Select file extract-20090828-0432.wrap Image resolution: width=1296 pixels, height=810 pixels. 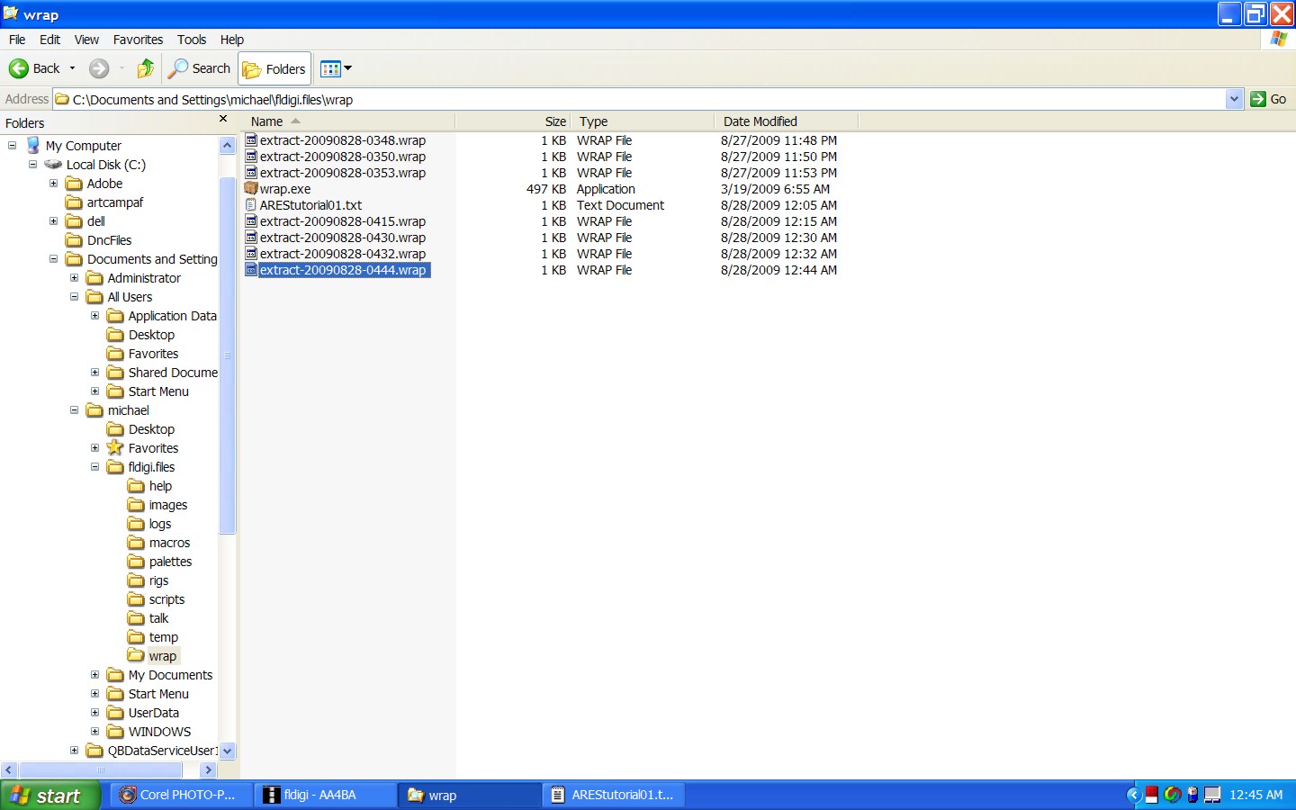pyautogui.click(x=336, y=254)
